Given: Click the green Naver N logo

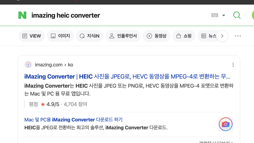Looking at the screenshot, I should tap(22, 15).
